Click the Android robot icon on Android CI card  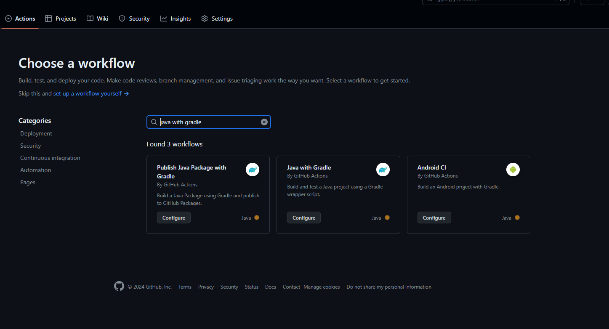point(513,170)
